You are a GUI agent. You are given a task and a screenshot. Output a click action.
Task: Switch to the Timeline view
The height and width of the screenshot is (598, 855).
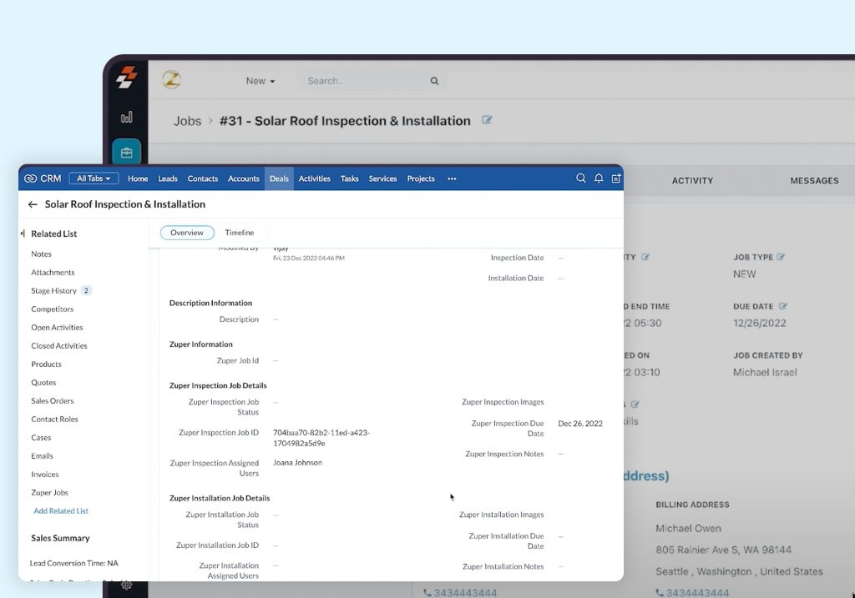240,233
